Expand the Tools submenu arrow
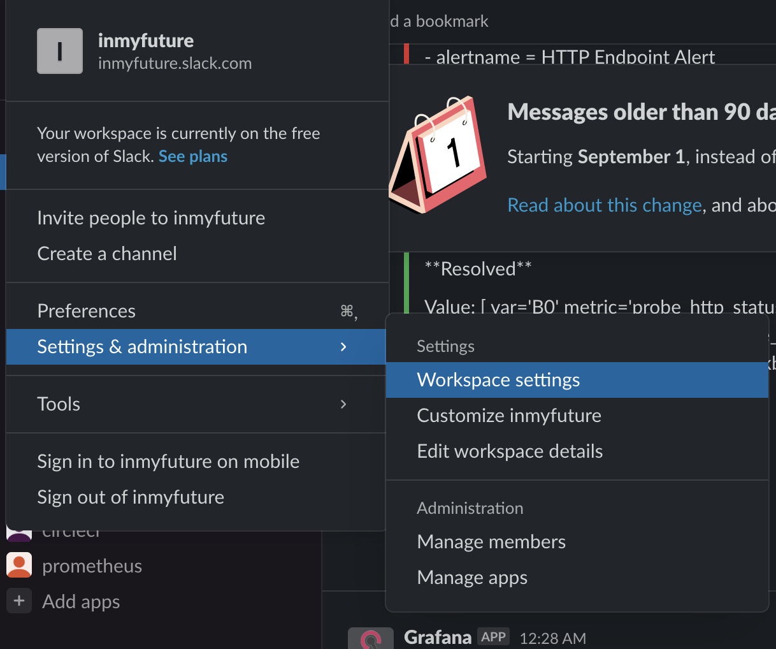 tap(343, 404)
